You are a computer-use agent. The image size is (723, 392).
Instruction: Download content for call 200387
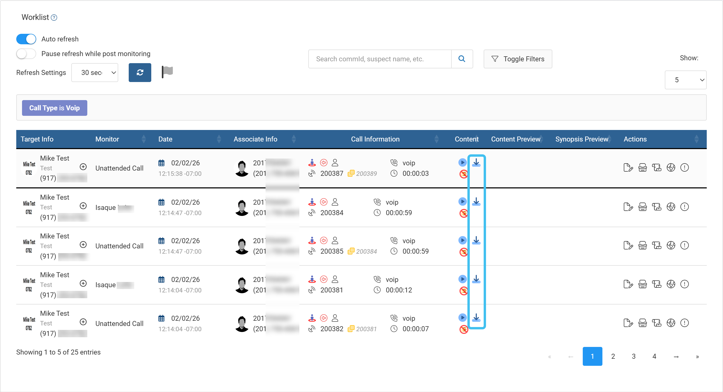point(476,162)
